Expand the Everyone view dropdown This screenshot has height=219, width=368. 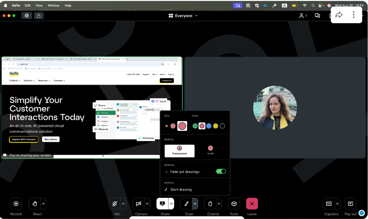coord(183,16)
